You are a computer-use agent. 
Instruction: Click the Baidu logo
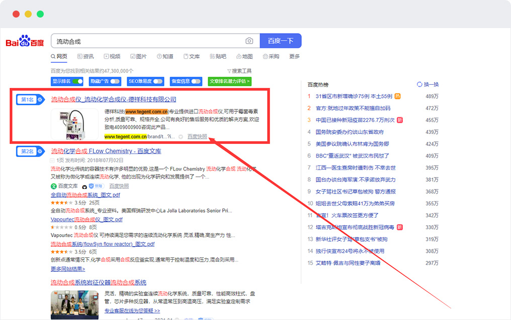[25, 41]
